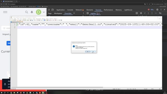
Task: Click the Task View icon on taskbar
Action: click(x=8, y=93)
